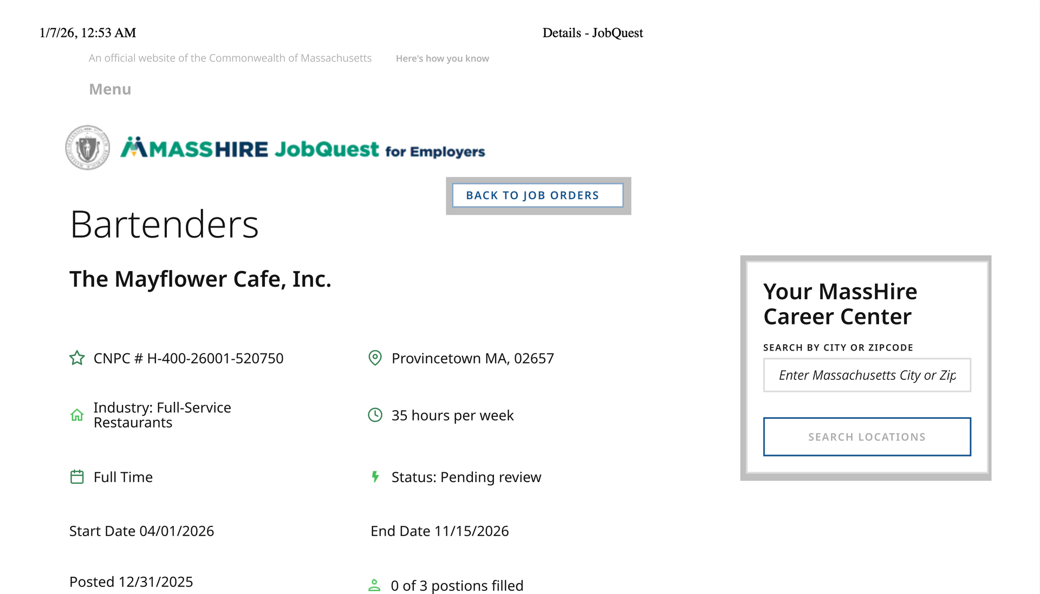
Task: Click the person icon beside positions filled
Action: [374, 585]
